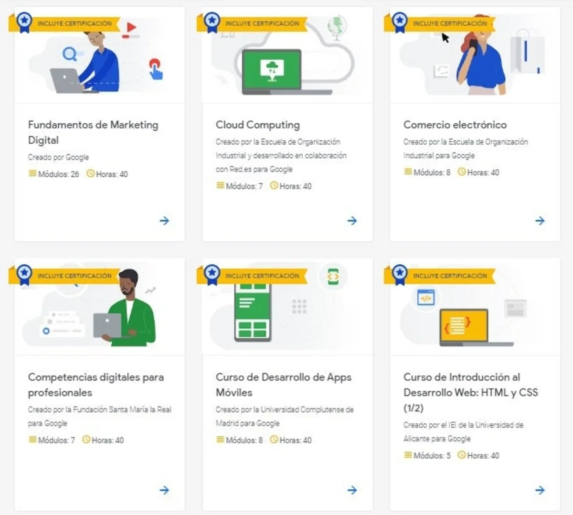Click modules list icon on Comercio electrónico card
The image size is (573, 515).
pos(408,172)
